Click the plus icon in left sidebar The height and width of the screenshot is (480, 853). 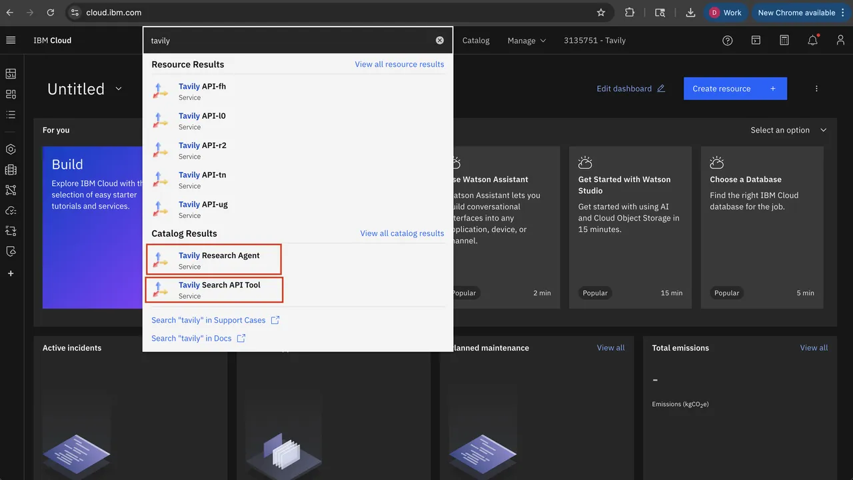pyautogui.click(x=11, y=273)
